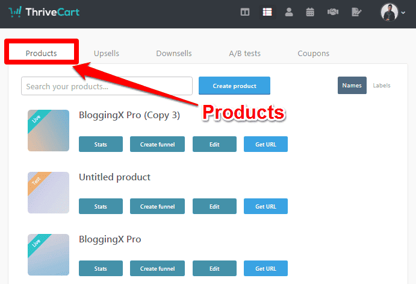Screen dimensions: 416x284
Task: Open the products list icon in header
Action: click(267, 12)
